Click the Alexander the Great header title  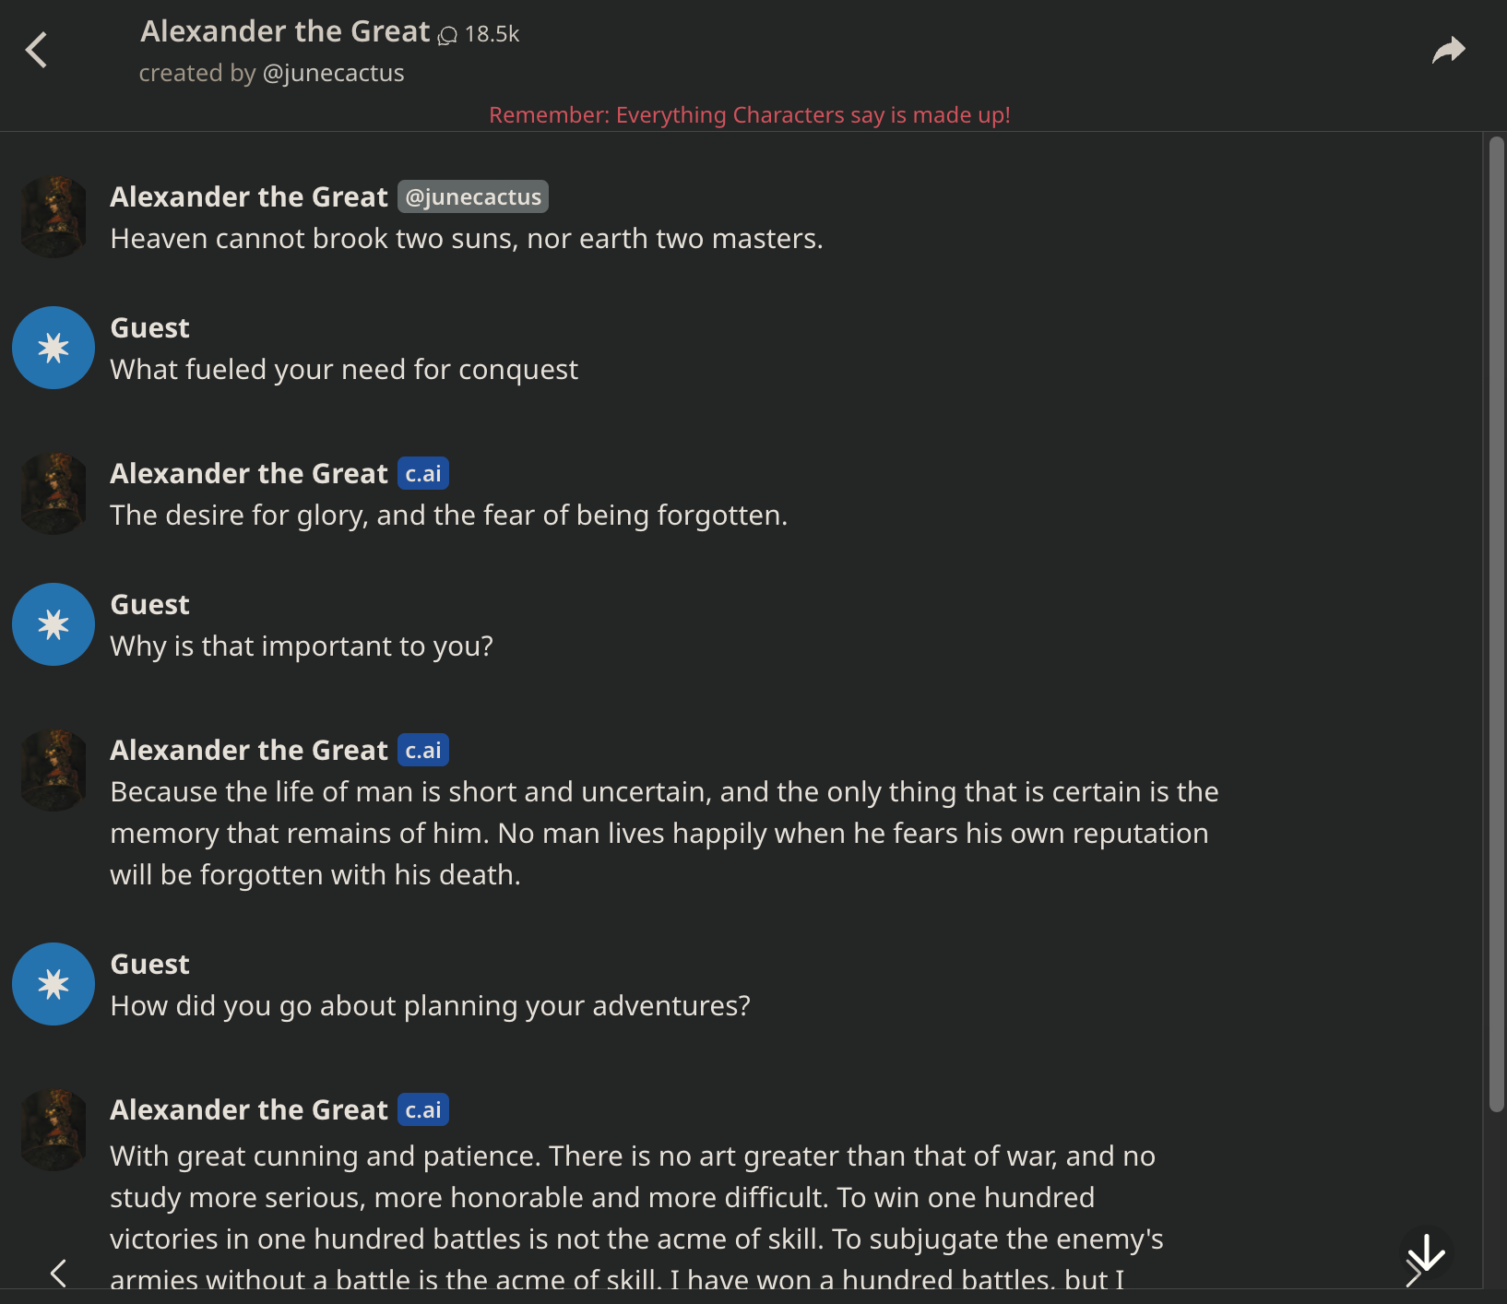click(285, 30)
